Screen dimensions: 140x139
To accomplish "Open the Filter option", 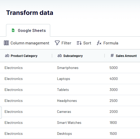I will click(63, 43).
